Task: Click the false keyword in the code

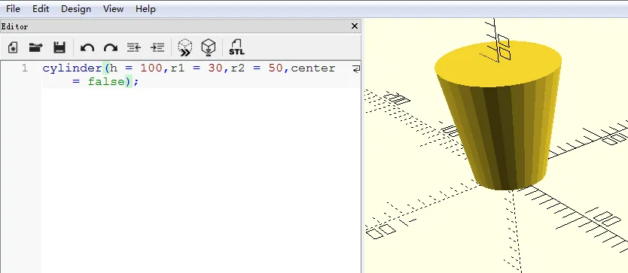Action: 106,82
